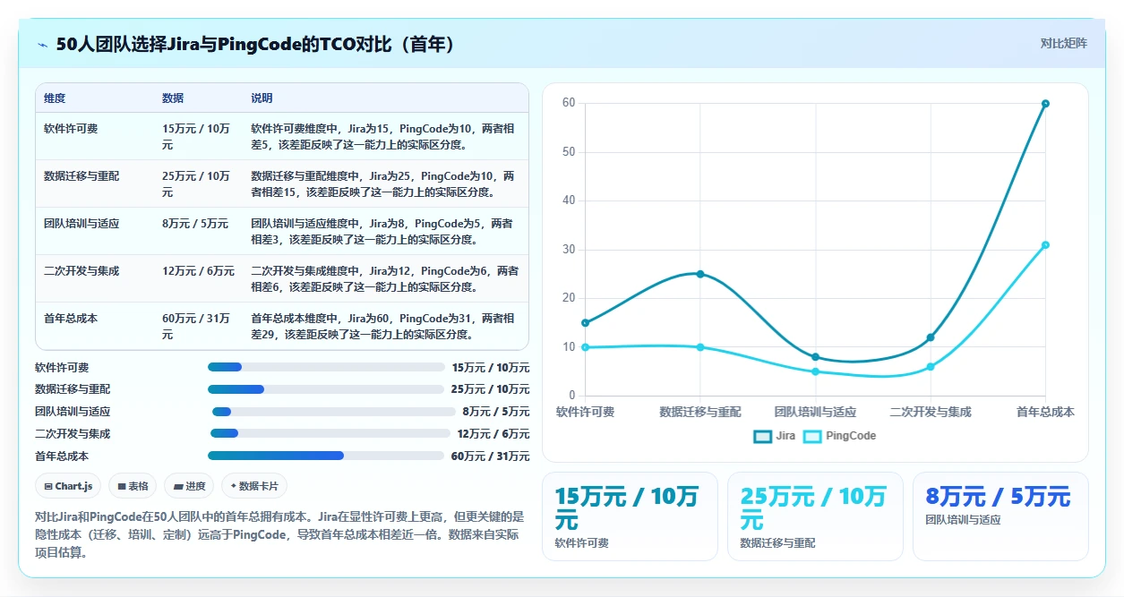The width and height of the screenshot is (1124, 597).
Task: Select the Chart.js tag chip
Action: pyautogui.click(x=69, y=486)
